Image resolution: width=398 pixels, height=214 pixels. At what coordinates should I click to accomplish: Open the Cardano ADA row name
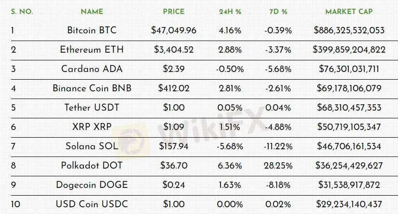[92, 69]
